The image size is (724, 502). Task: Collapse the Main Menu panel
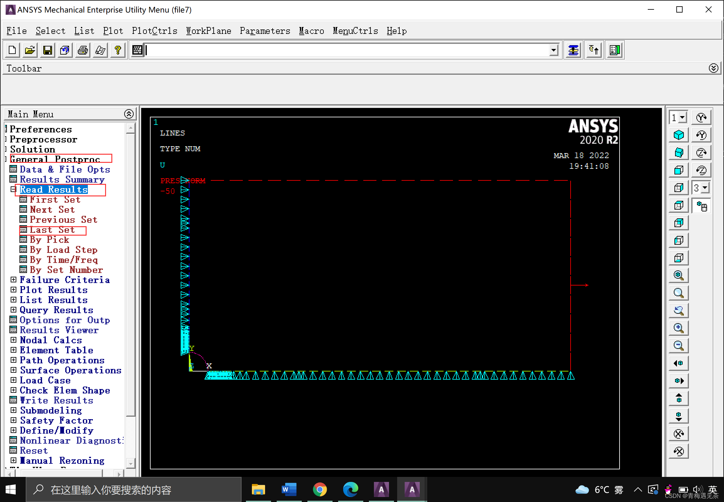click(129, 114)
